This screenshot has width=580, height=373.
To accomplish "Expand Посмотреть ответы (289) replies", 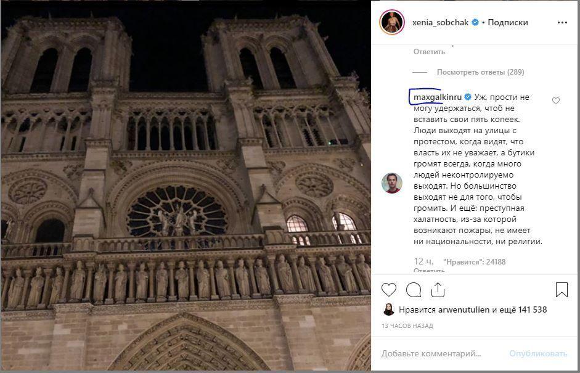I will pos(480,72).
